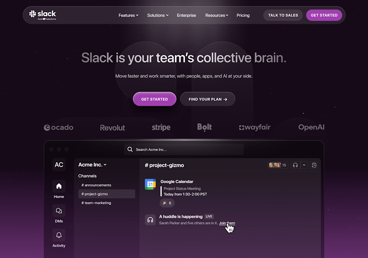Click the Search Acme Inc. field

(184, 150)
